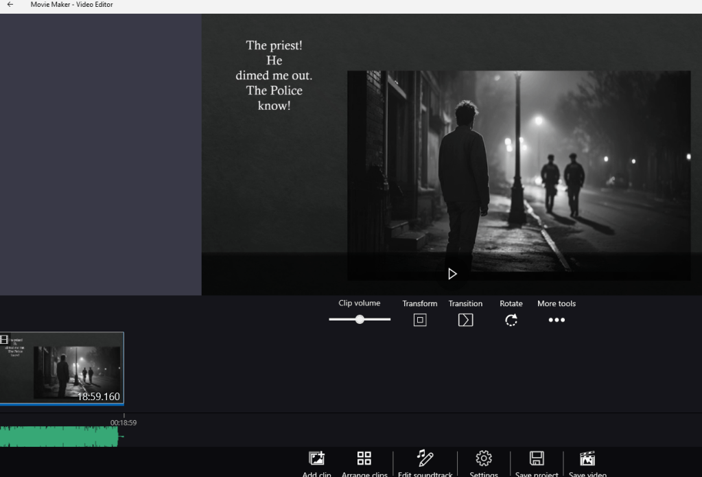Open the Transition options
The width and height of the screenshot is (702, 477).
point(465,320)
